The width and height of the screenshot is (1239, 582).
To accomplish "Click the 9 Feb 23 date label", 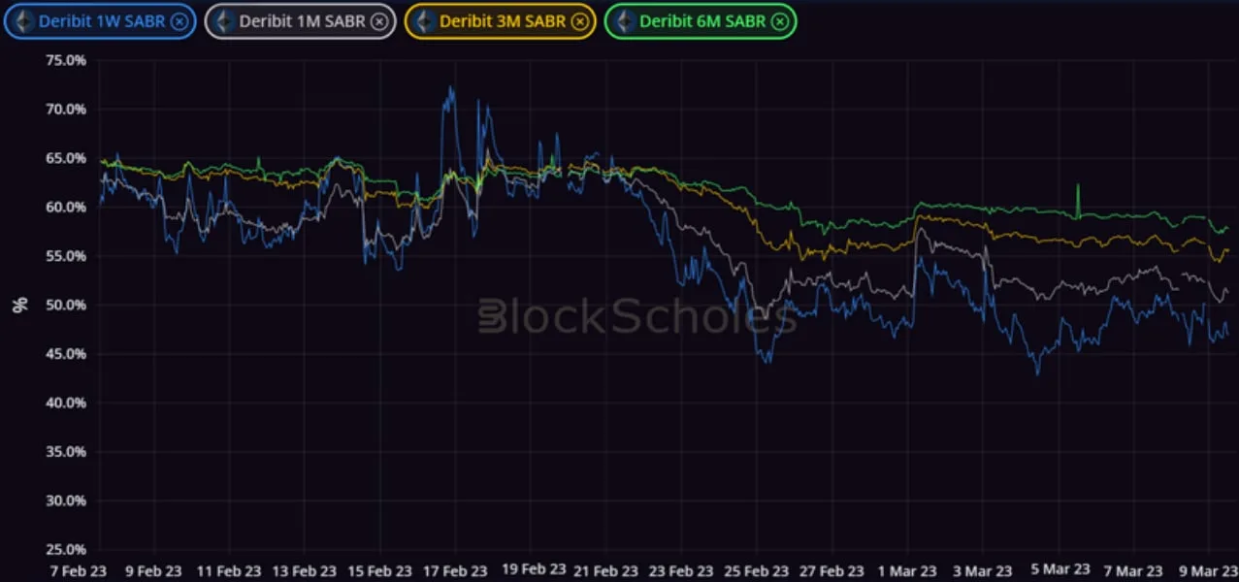I will pyautogui.click(x=153, y=570).
